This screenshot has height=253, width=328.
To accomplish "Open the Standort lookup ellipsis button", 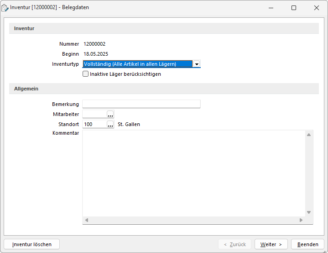I will [x=110, y=124].
